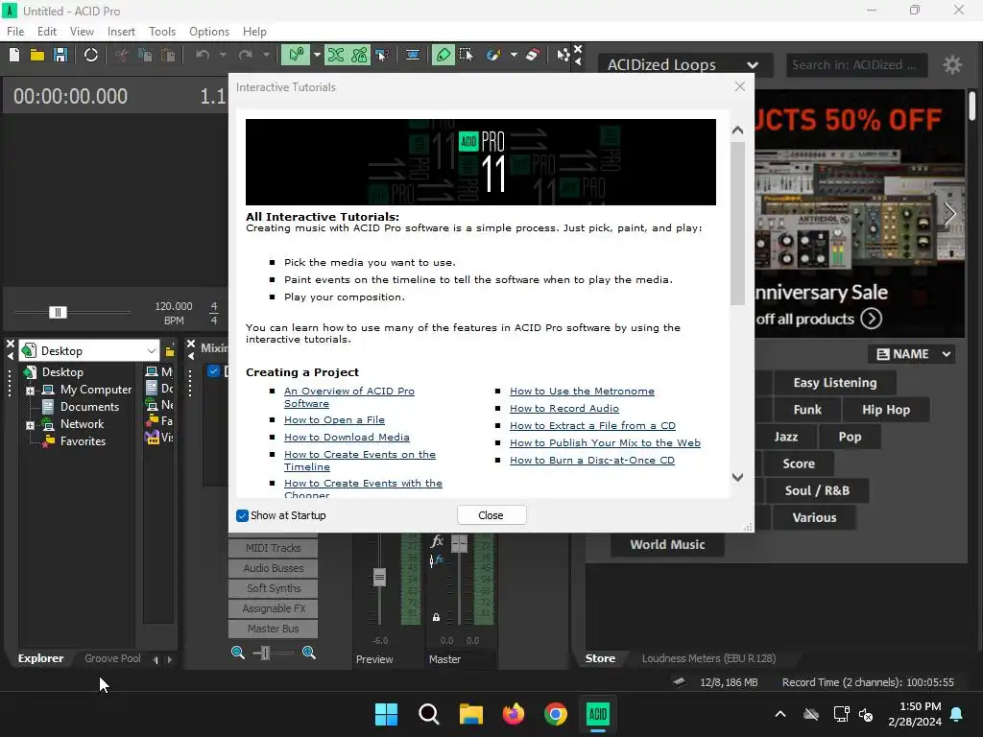The height and width of the screenshot is (737, 983).
Task: Open How to Use the Metronome link
Action: click(x=582, y=392)
